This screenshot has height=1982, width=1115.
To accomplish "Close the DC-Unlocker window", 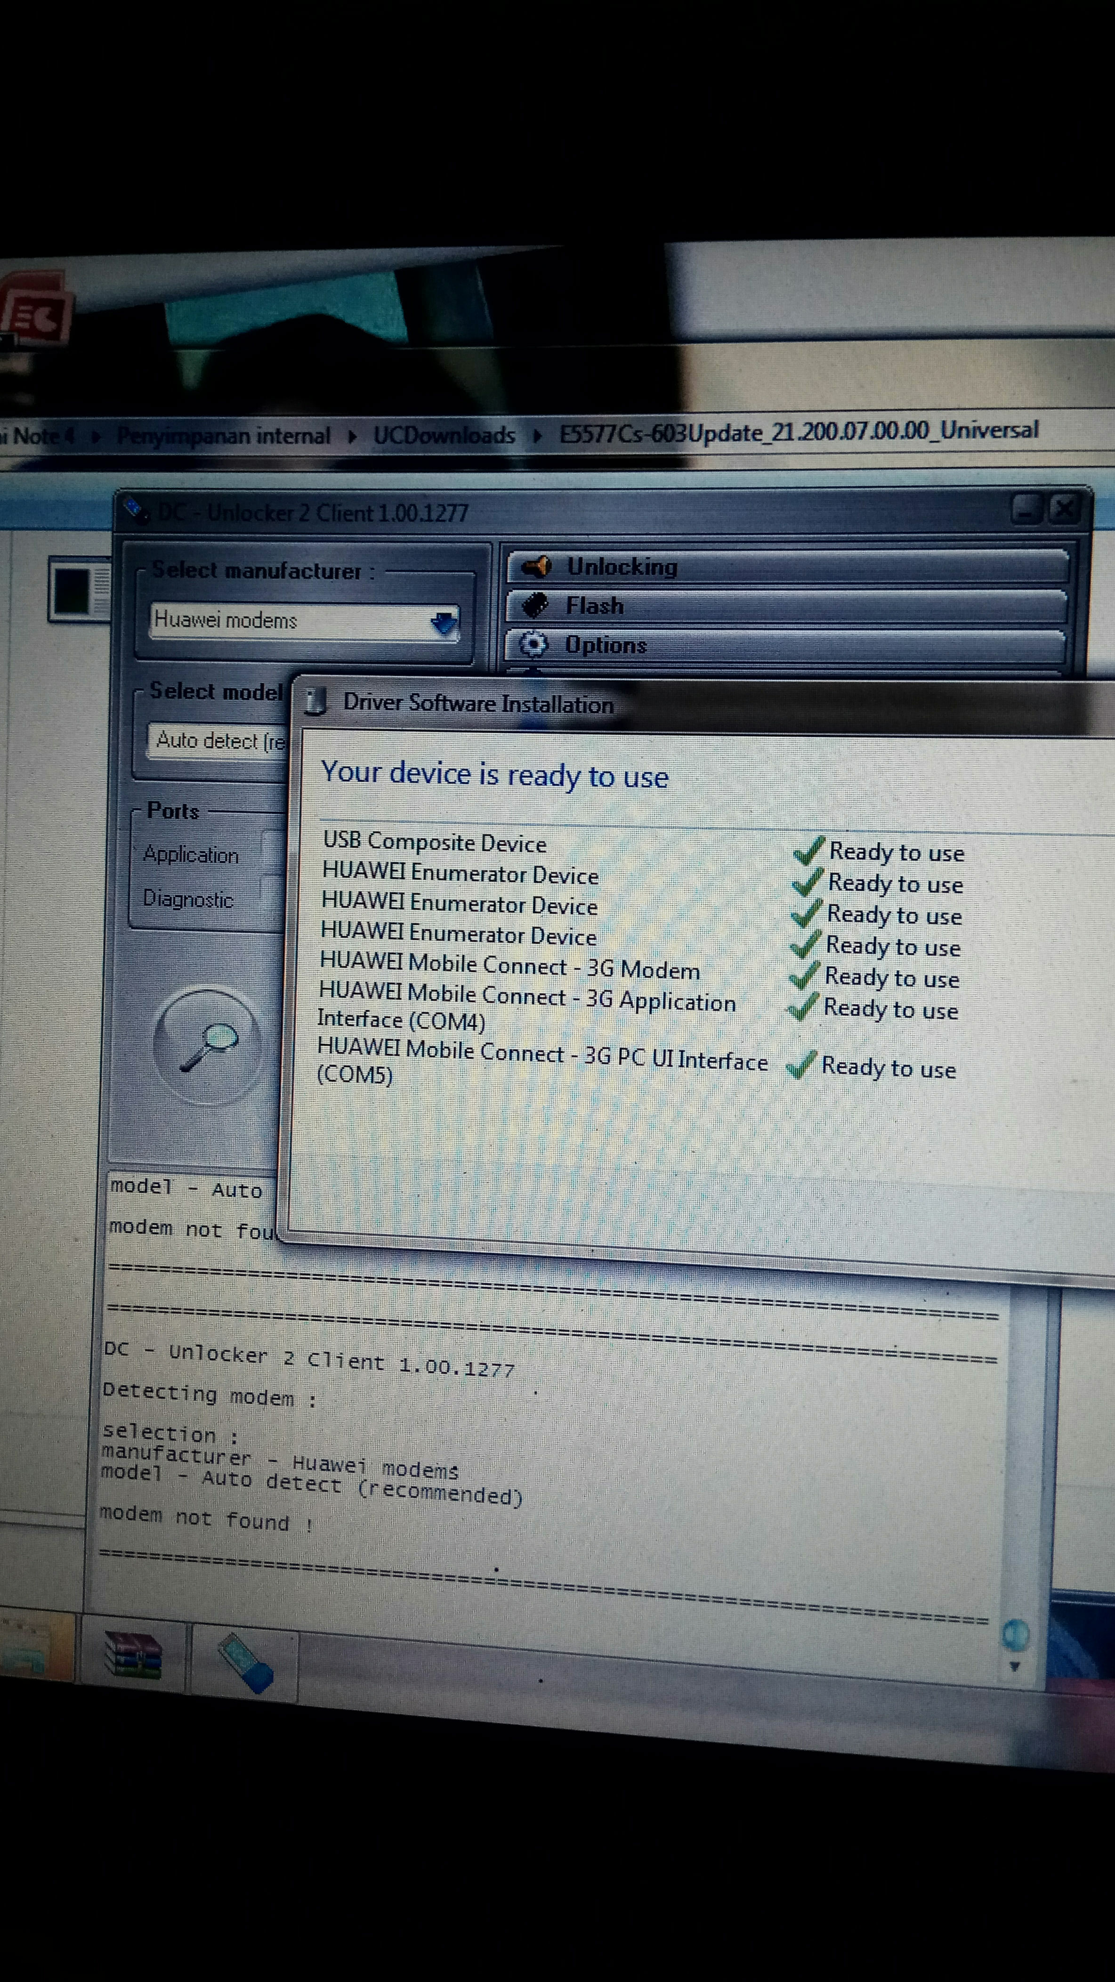I will tap(1064, 509).
